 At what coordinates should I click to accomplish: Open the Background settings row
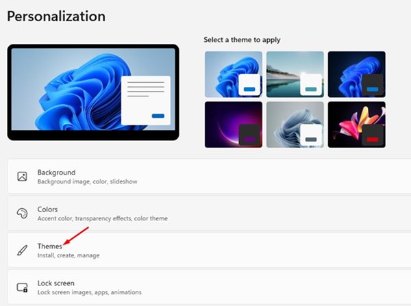click(209, 177)
